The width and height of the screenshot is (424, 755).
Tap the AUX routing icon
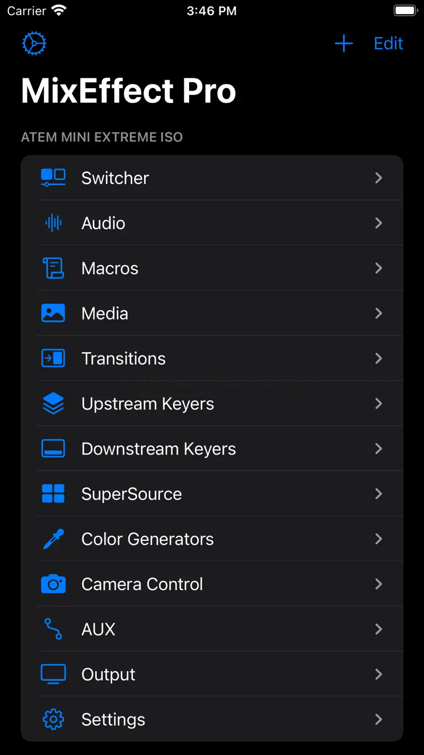[x=53, y=629]
